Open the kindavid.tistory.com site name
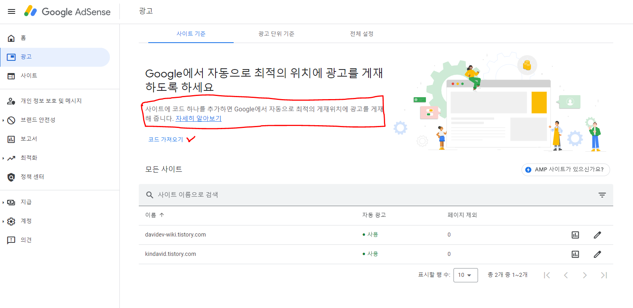 tap(170, 254)
